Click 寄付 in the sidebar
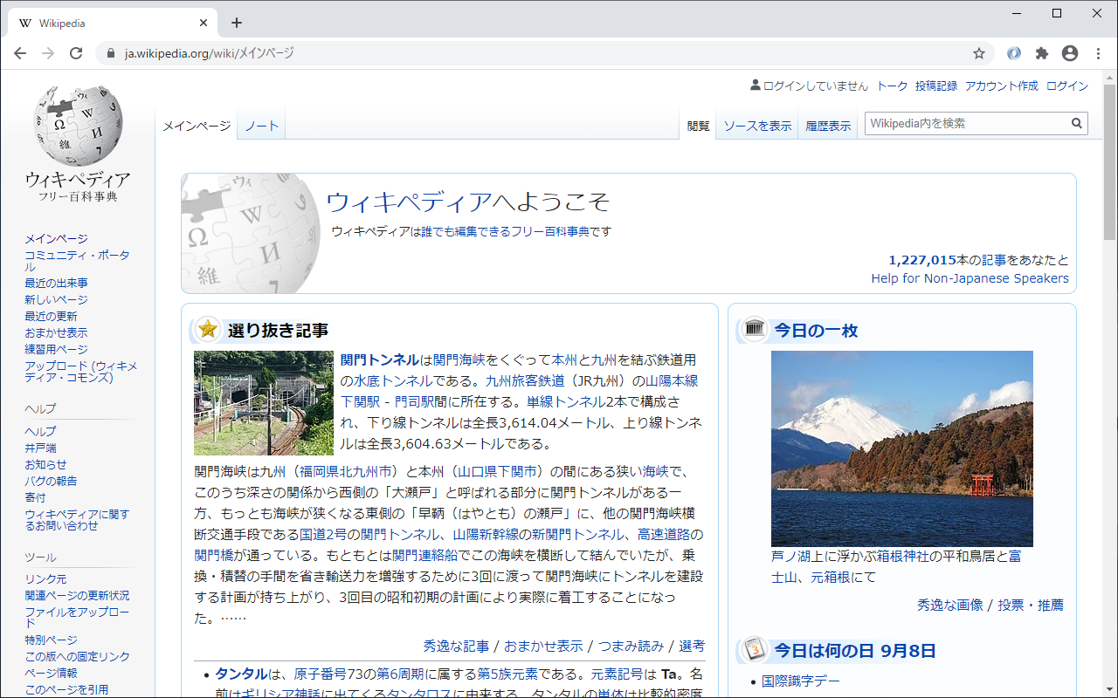 point(35,497)
